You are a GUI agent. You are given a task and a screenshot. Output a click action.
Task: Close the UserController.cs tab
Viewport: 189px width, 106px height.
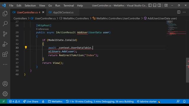pos(43,12)
